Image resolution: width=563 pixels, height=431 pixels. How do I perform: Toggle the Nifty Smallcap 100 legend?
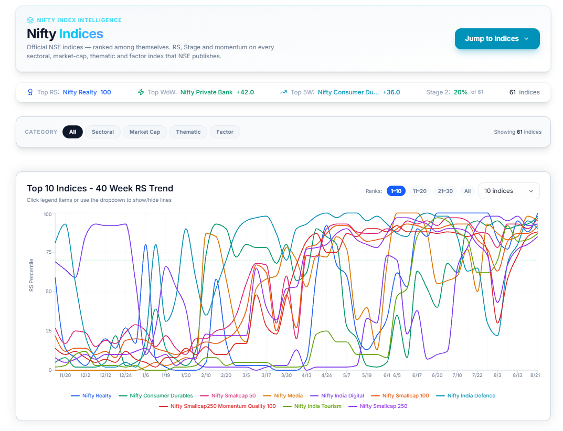[400, 395]
